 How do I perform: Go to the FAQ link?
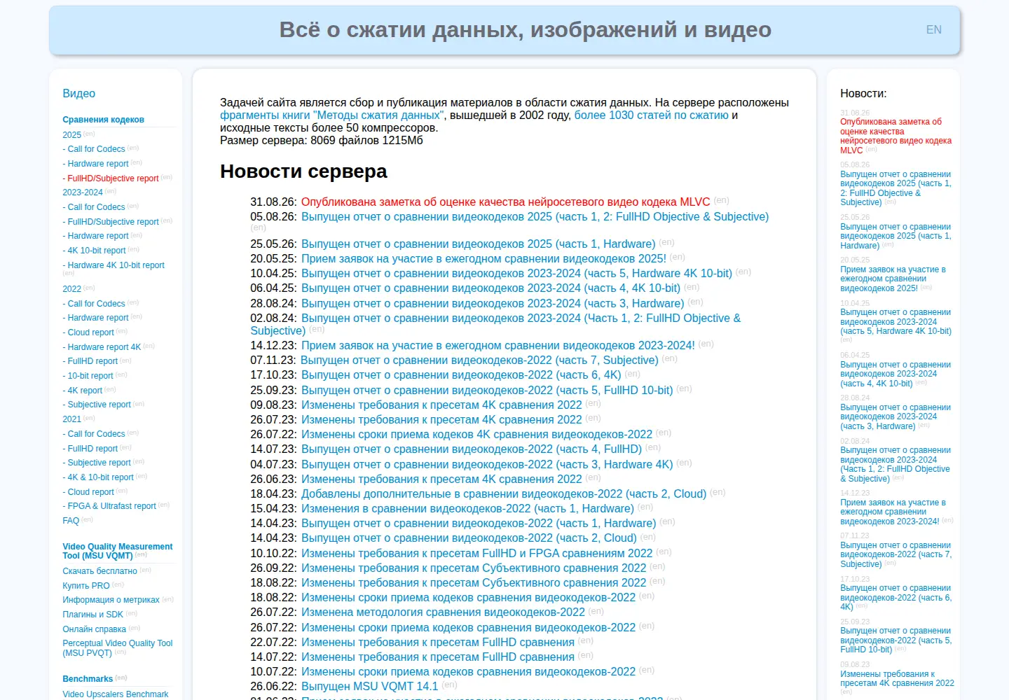pyautogui.click(x=71, y=521)
